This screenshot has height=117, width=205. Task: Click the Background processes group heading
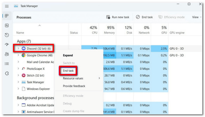pos(35,98)
